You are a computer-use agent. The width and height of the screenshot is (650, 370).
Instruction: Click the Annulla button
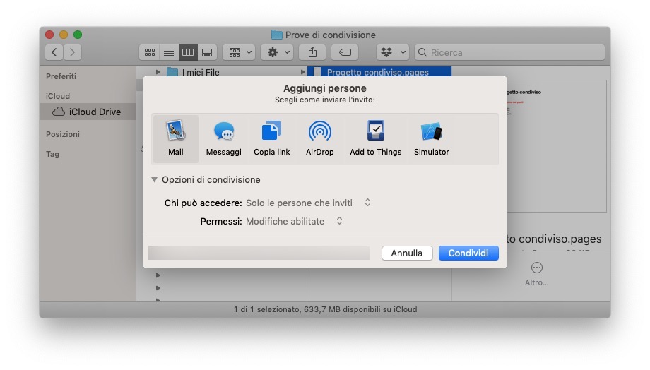[407, 253]
